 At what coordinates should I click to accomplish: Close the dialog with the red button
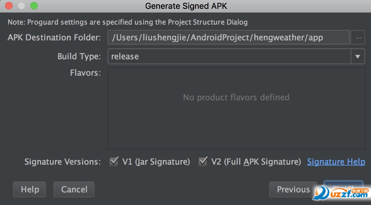[x=9, y=6]
